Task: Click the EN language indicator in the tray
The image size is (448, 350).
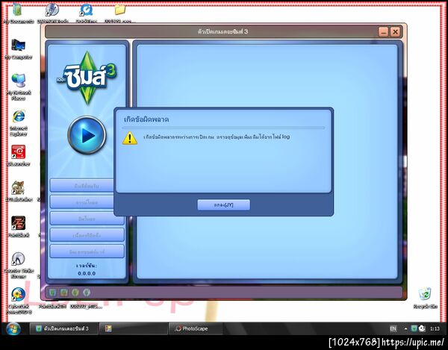Action: coord(393,328)
